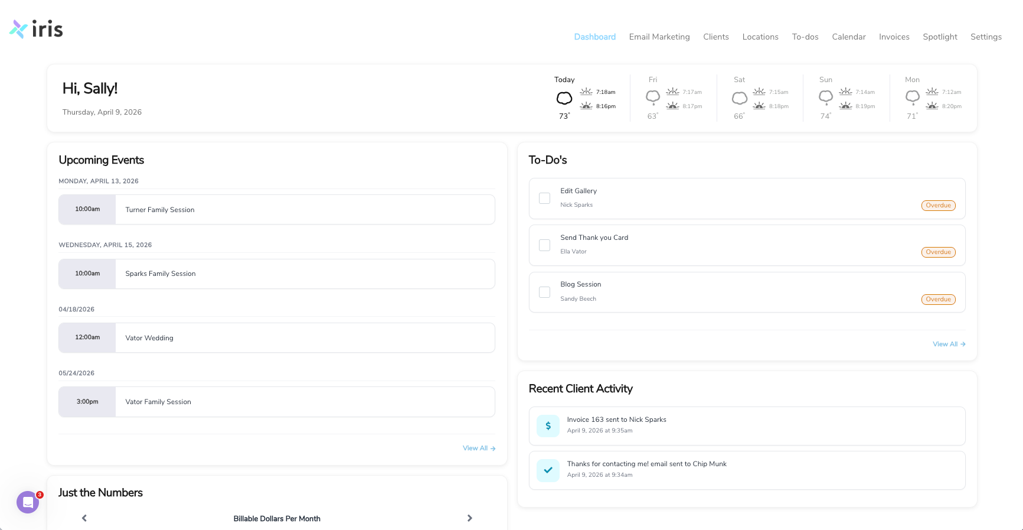Screen dimensions: 1023x530
Task: Click the checkmark icon for Chip Munk email
Action: pos(548,470)
